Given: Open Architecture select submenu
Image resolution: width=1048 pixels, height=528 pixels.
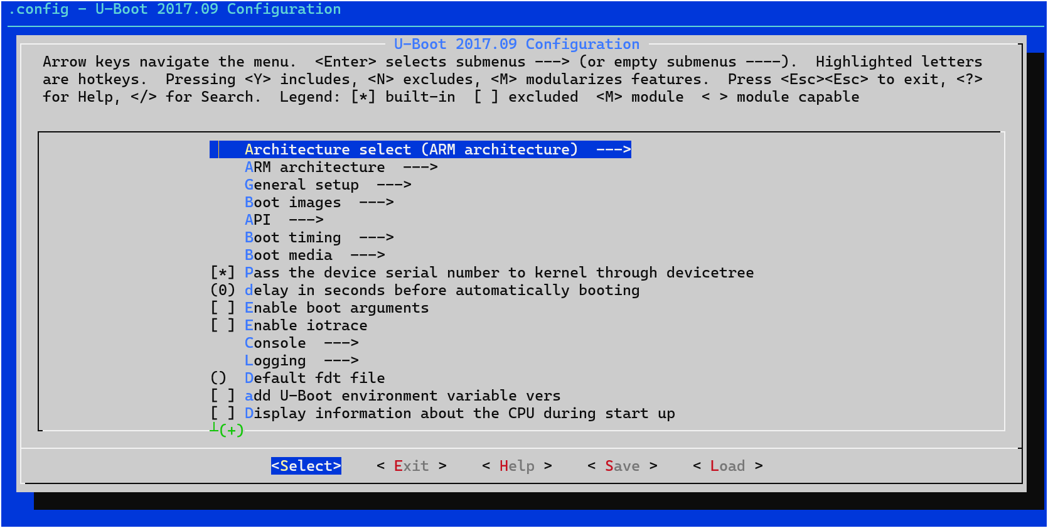Looking at the screenshot, I should tap(420, 149).
